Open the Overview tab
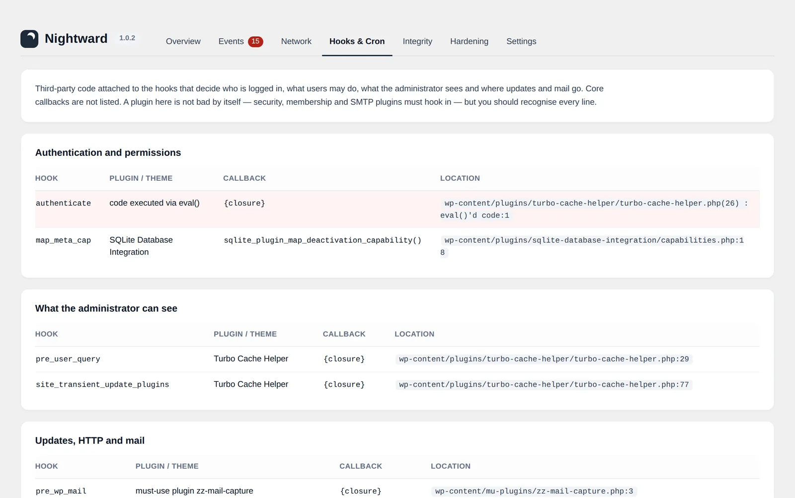Image resolution: width=795 pixels, height=498 pixels. tap(183, 41)
